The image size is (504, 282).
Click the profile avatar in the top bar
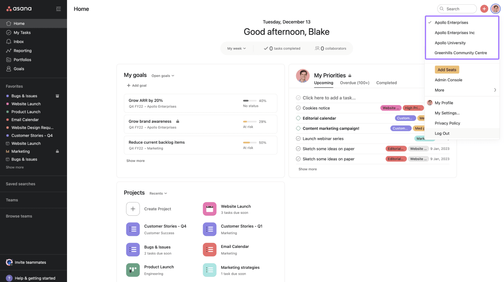495,9
